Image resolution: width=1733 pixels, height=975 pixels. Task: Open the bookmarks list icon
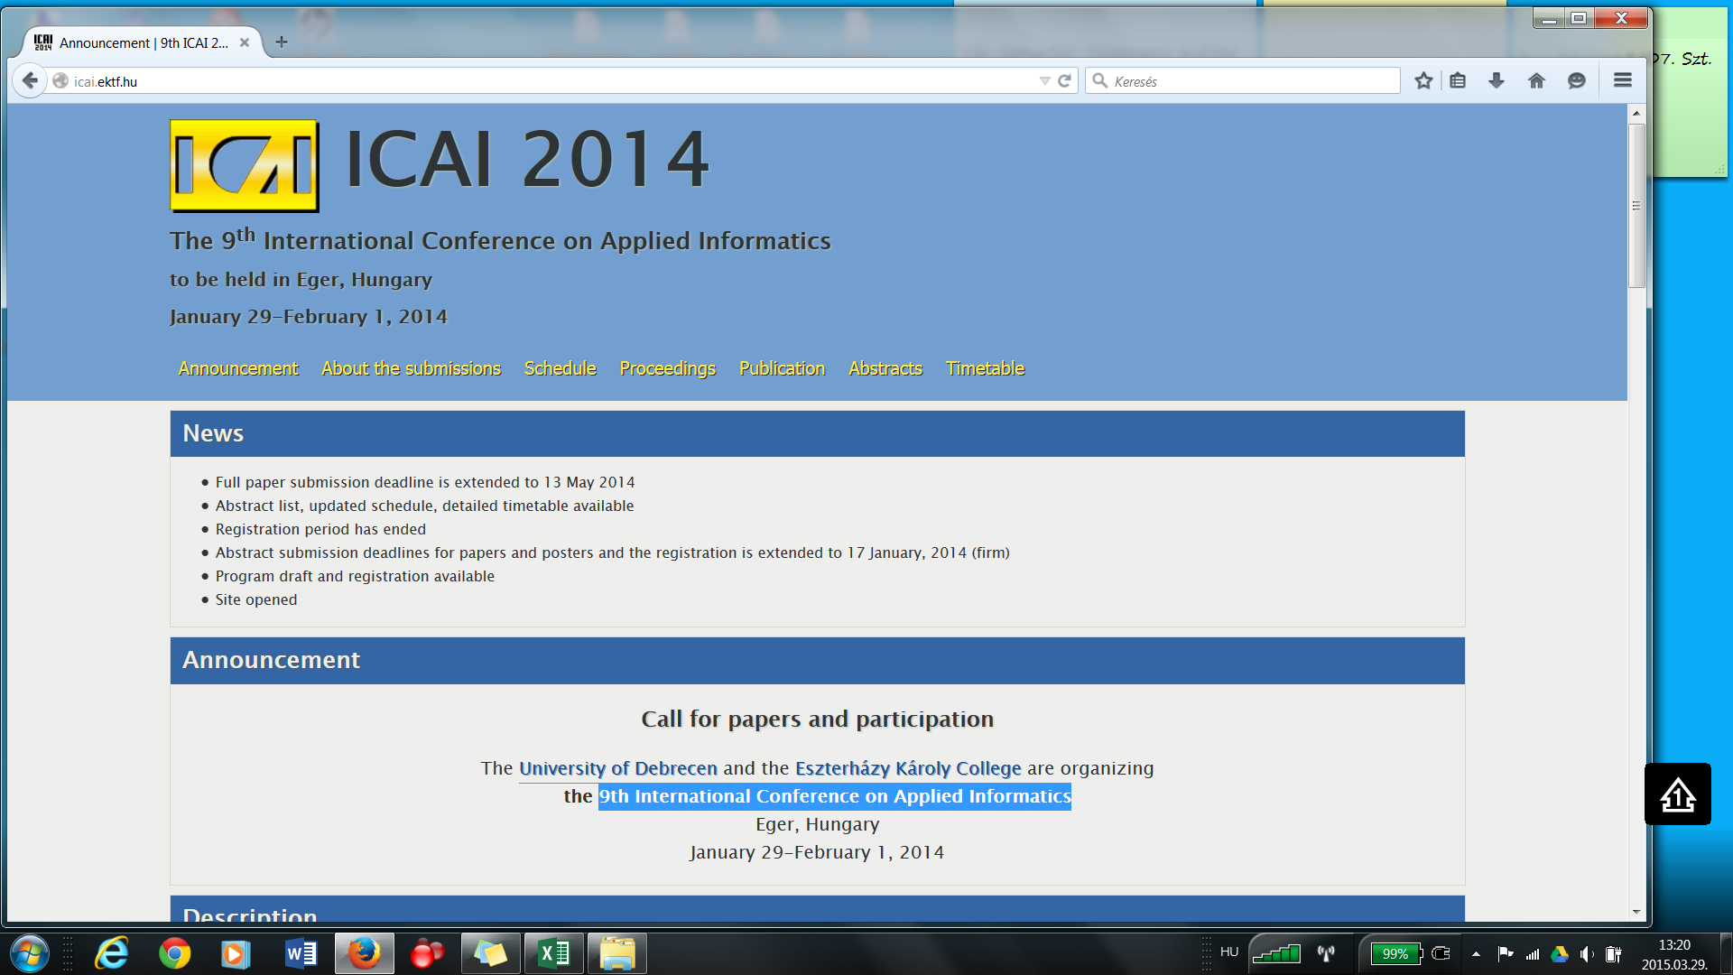1458,81
